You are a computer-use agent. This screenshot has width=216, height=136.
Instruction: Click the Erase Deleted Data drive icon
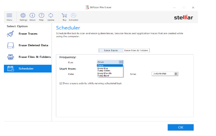[x=11, y=45]
